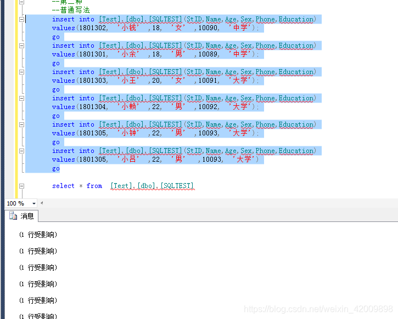This screenshot has width=398, height=319.
Task: Click the value 1801303
Action: 93,81
